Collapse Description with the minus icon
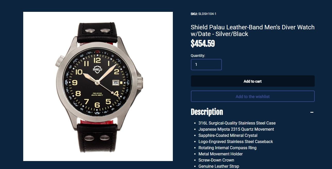 click(312, 112)
